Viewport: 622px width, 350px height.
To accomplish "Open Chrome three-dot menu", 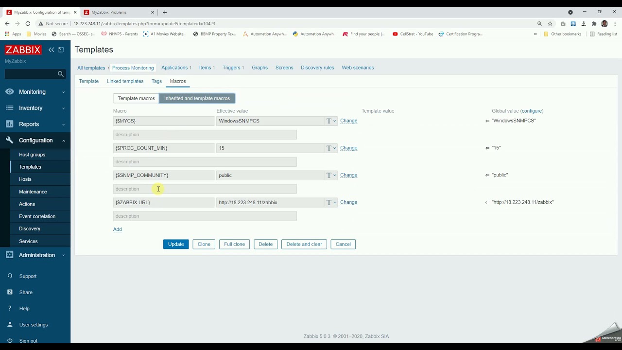I will pos(615,23).
